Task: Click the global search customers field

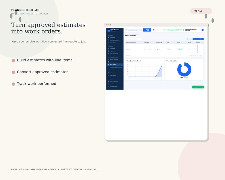Action: pos(133,30)
